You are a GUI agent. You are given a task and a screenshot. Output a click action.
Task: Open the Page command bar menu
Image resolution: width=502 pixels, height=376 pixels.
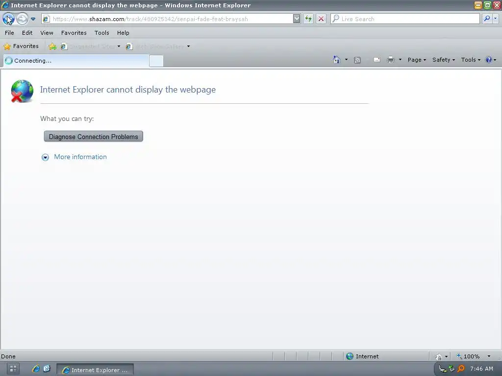click(x=417, y=60)
